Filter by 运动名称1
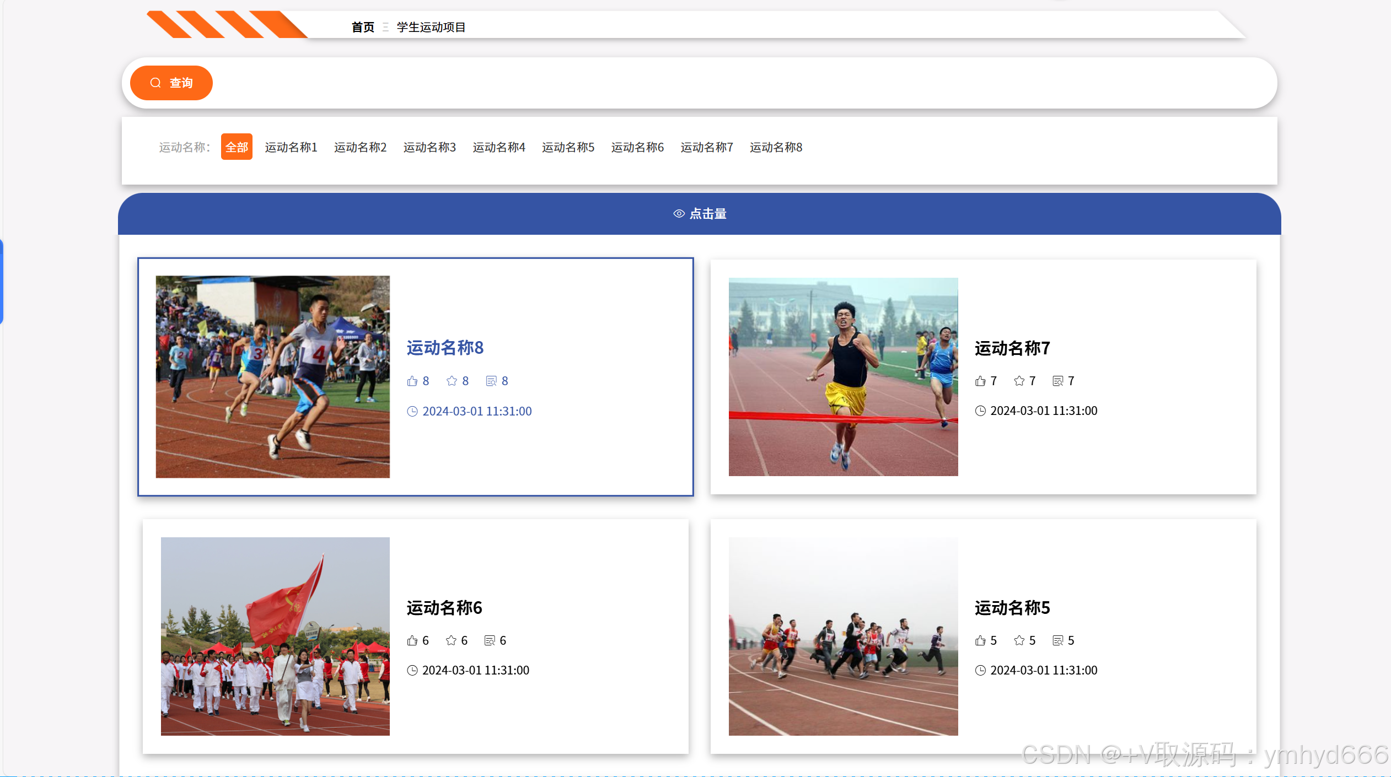 [291, 147]
